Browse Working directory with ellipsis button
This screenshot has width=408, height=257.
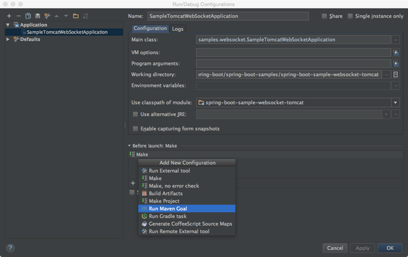pyautogui.click(x=387, y=75)
